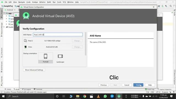This screenshot has width=176, height=99.
Task: Open the Build menu
Action: click(49, 2)
